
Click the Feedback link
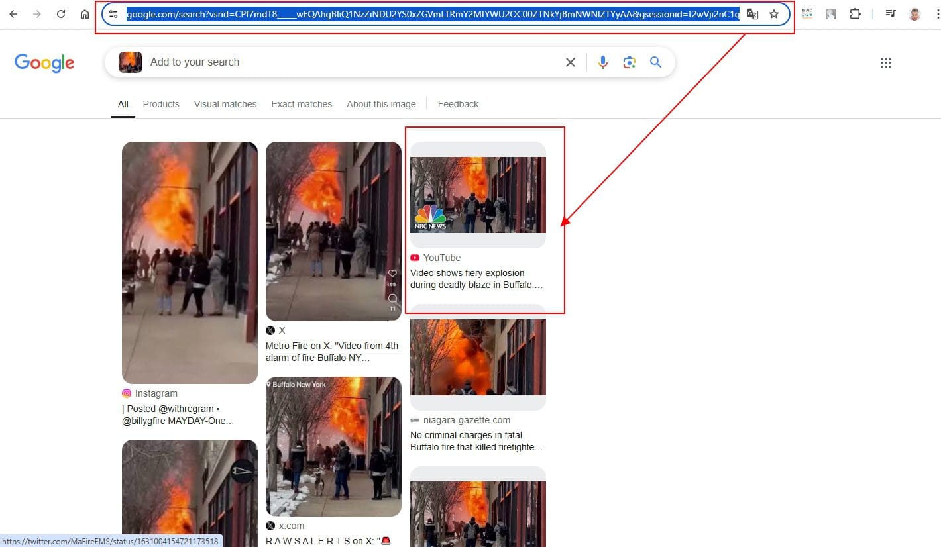458,104
